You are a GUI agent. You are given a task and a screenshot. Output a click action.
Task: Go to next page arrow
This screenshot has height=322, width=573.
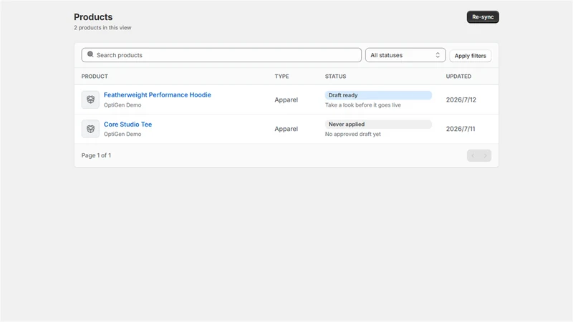coord(486,155)
